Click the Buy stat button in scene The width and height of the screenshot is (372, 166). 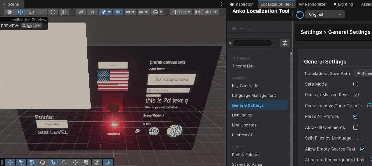[52, 124]
